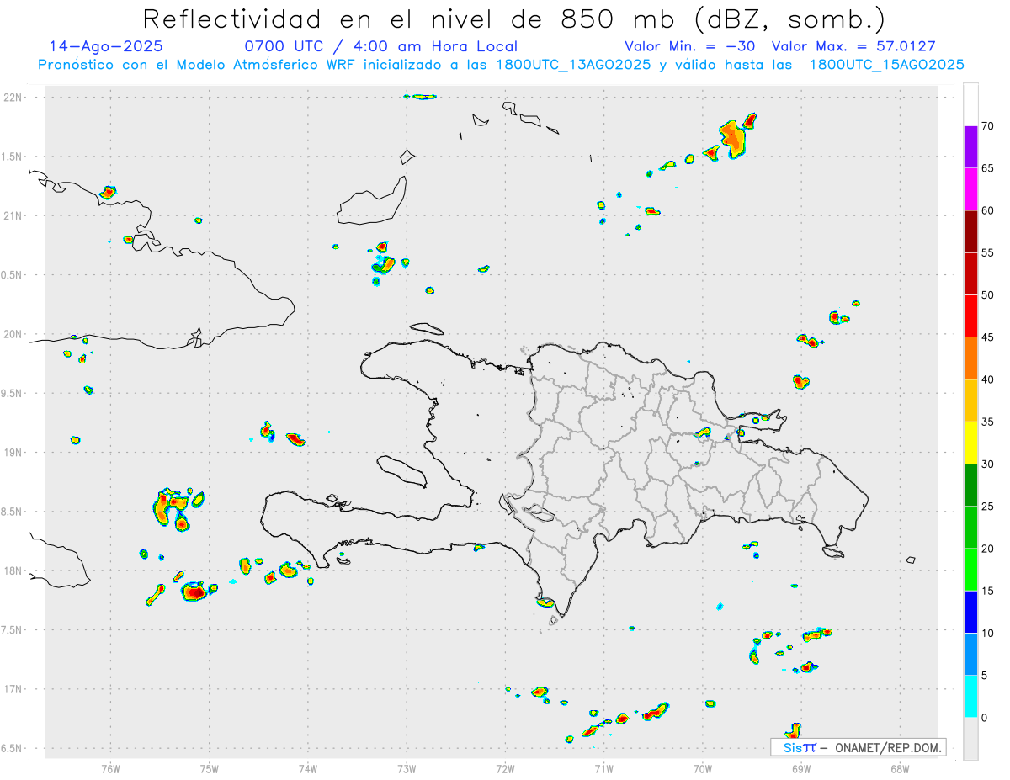Click the red 45–50 dBZ colorbar segment

point(970,316)
